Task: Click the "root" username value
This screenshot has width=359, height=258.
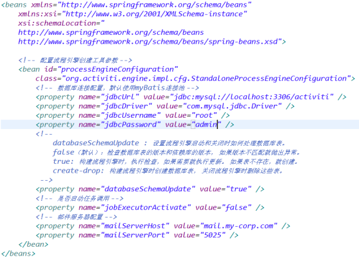Action: click(x=204, y=115)
